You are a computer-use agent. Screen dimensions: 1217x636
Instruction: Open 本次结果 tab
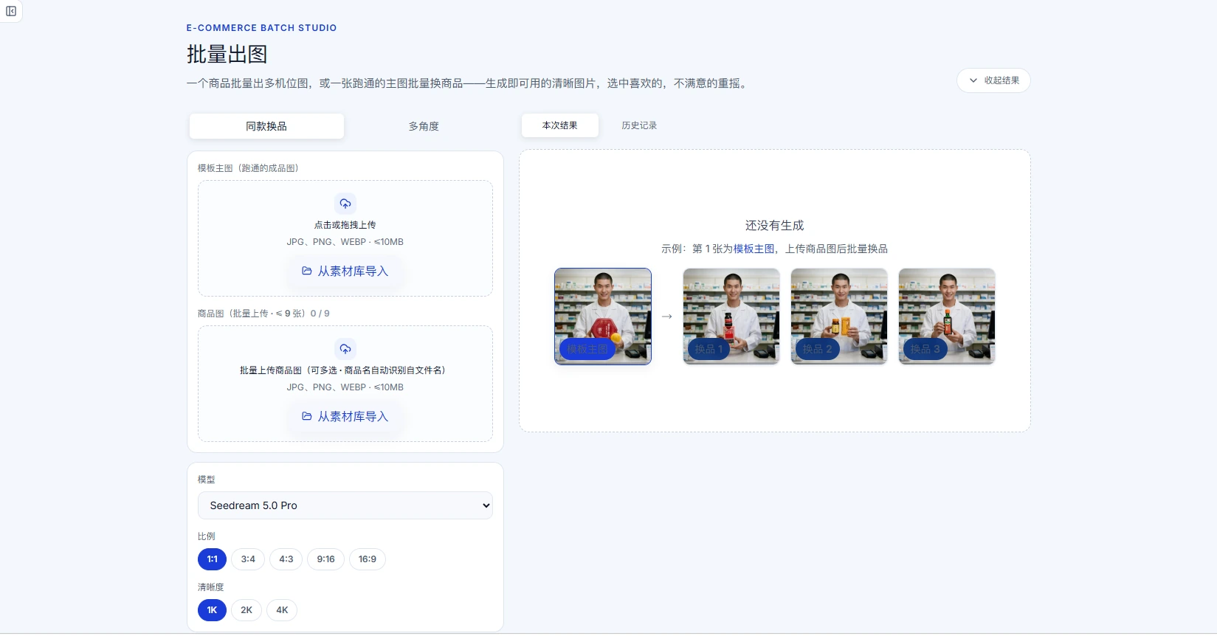(x=560, y=125)
